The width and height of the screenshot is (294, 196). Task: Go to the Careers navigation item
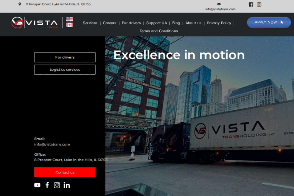click(x=109, y=23)
